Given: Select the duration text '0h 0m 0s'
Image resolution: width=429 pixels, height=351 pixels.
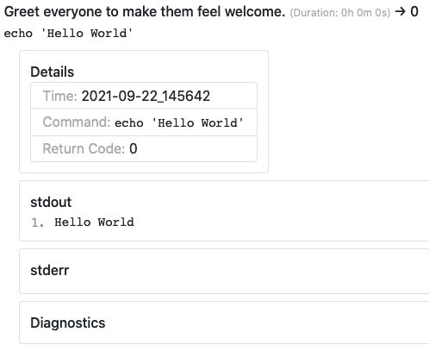Looking at the screenshot, I should (x=364, y=13).
